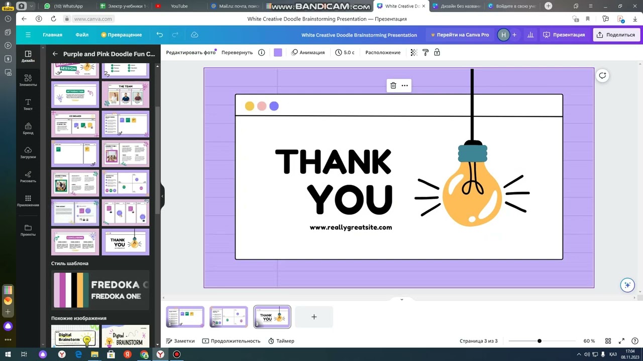The width and height of the screenshot is (643, 361).
Task: Open the Apps sidebar panel
Action: coord(28,201)
